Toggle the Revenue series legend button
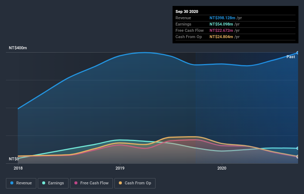Viewport: 304px width, 194px height. pos(21,183)
